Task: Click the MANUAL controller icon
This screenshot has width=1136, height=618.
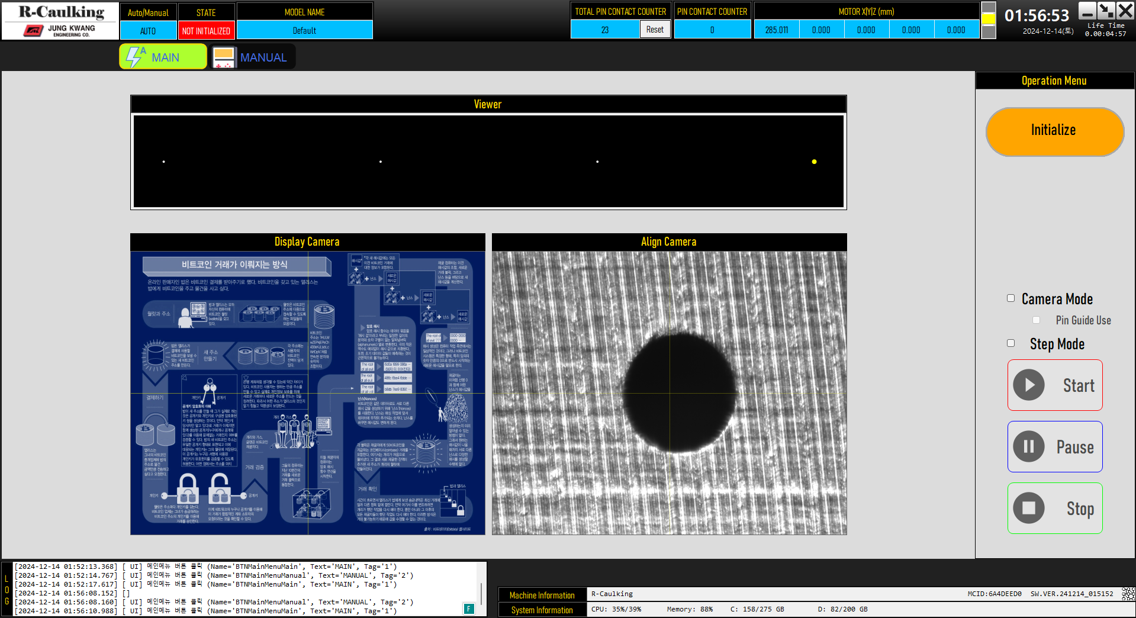Action: click(x=224, y=57)
